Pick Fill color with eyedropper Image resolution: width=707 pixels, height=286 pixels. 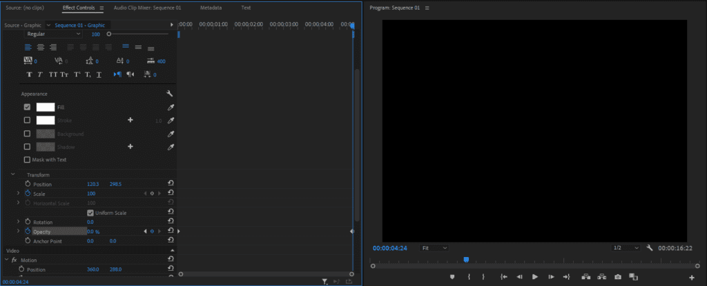tap(171, 108)
